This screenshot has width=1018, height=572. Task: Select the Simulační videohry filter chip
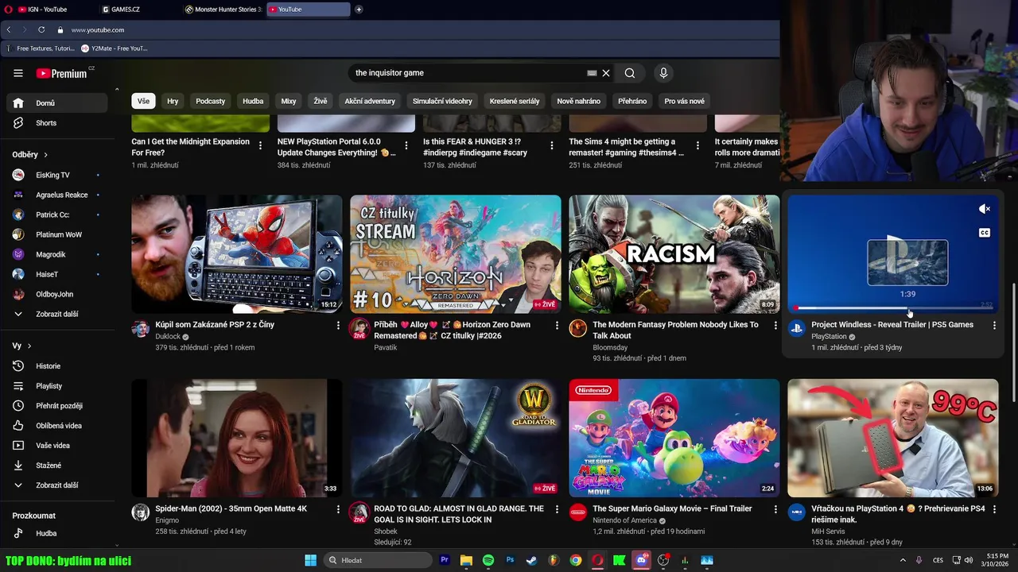(442, 101)
